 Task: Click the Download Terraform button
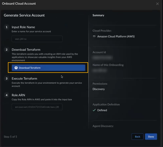click(x=49, y=68)
